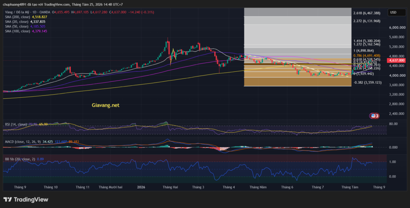Click the RSI value 65.99
Screen dimensions: 410x208
pos(43,124)
